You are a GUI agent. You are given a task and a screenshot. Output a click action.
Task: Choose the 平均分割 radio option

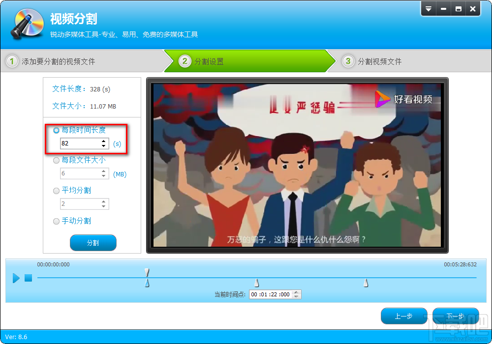coord(56,191)
